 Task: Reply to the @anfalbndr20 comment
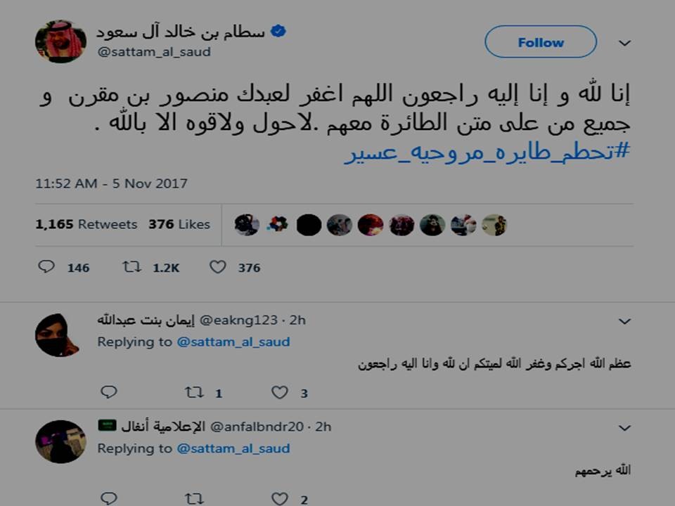pos(108,499)
